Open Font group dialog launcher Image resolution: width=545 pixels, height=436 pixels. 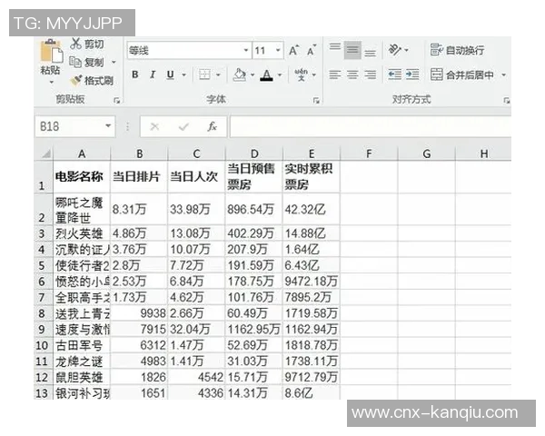(316, 101)
